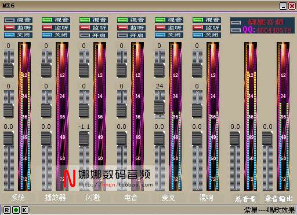Click the 闪避 channel middle fader knob
The height and width of the screenshot is (215, 297).
pos(84,110)
